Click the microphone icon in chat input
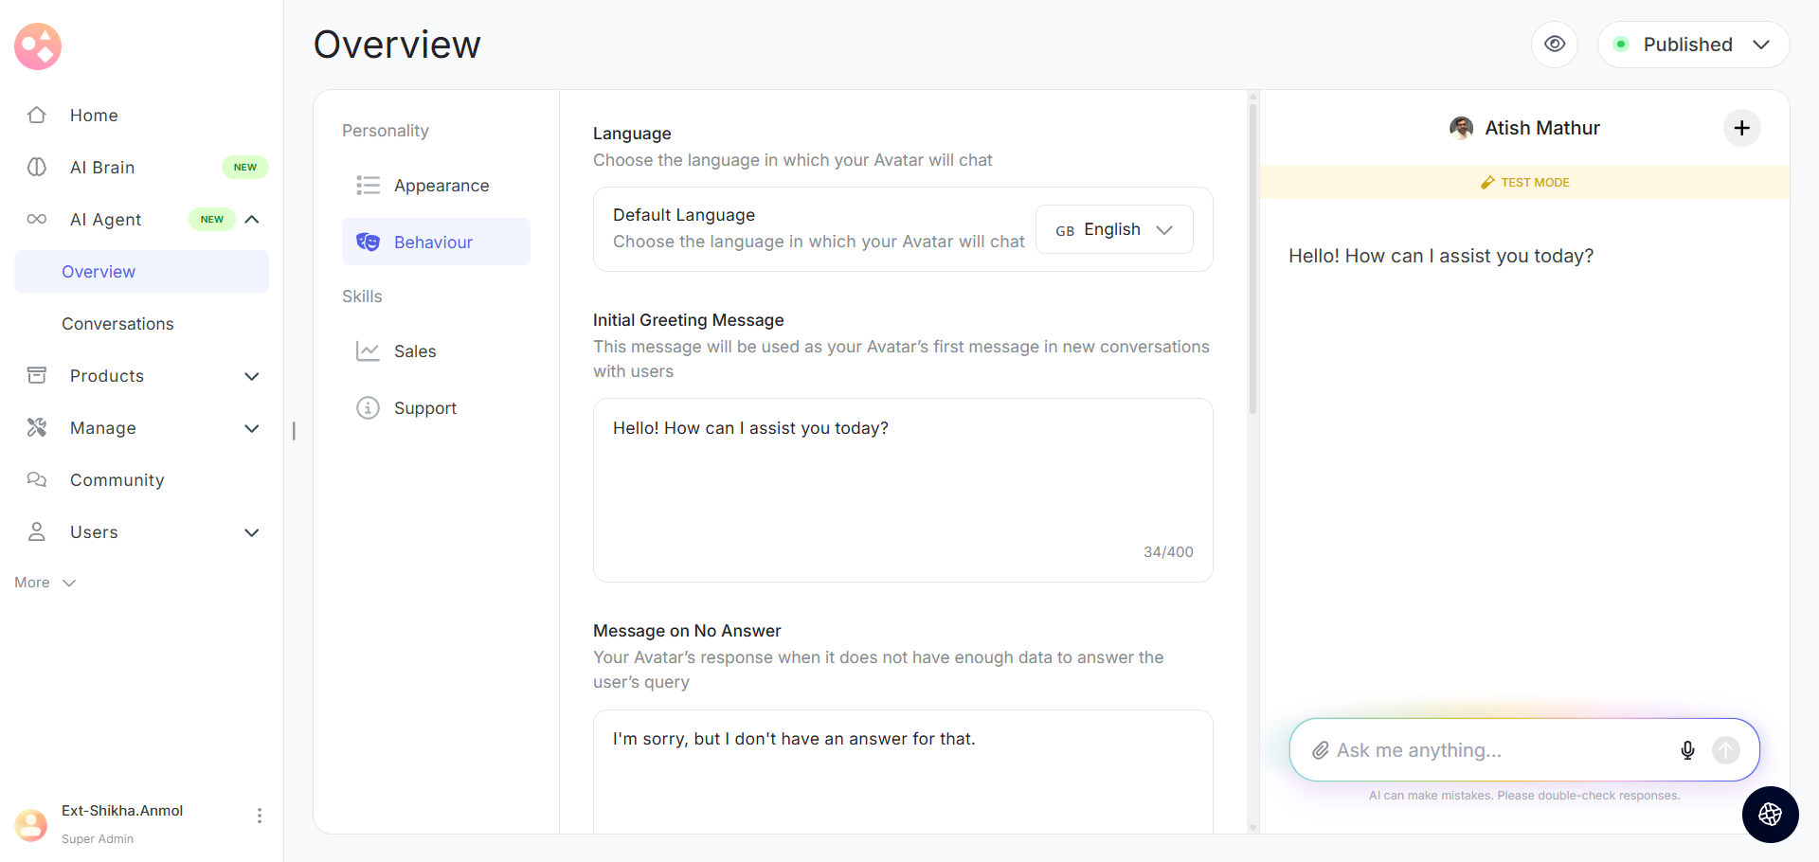The image size is (1819, 862). click(1687, 750)
